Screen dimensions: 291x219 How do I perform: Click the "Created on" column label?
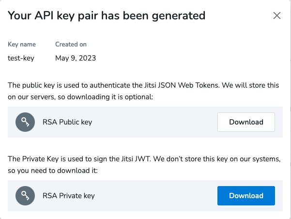[71, 44]
